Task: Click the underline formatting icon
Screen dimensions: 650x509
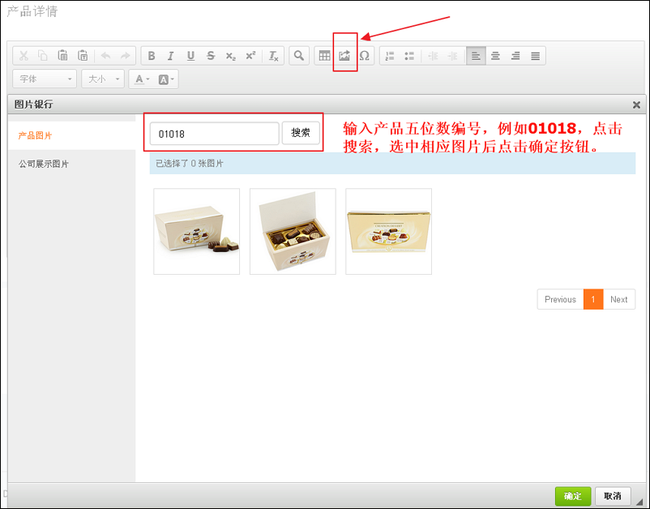Action: pyautogui.click(x=190, y=56)
